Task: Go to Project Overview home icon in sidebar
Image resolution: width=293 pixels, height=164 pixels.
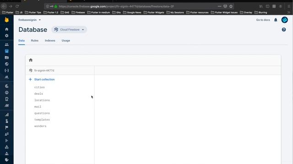Action: [7, 29]
